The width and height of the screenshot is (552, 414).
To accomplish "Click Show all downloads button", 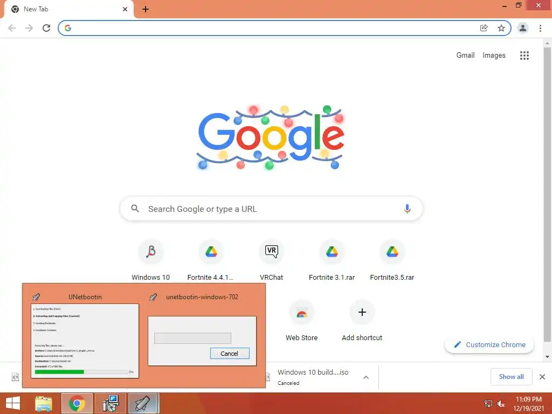I will pyautogui.click(x=511, y=377).
